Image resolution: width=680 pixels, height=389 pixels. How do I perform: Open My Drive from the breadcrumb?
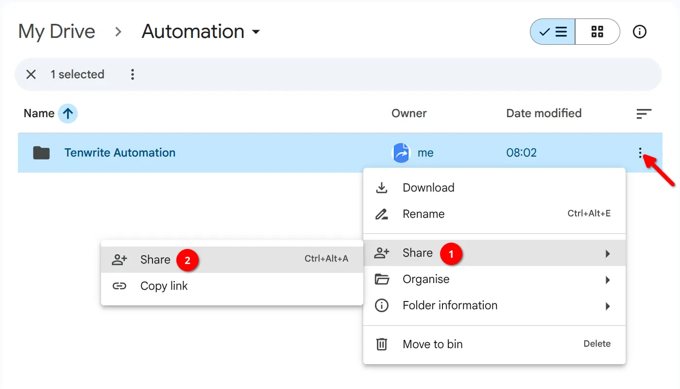click(56, 31)
